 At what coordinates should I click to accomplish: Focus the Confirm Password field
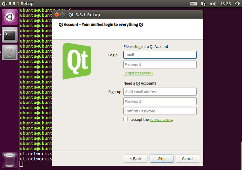point(160,111)
